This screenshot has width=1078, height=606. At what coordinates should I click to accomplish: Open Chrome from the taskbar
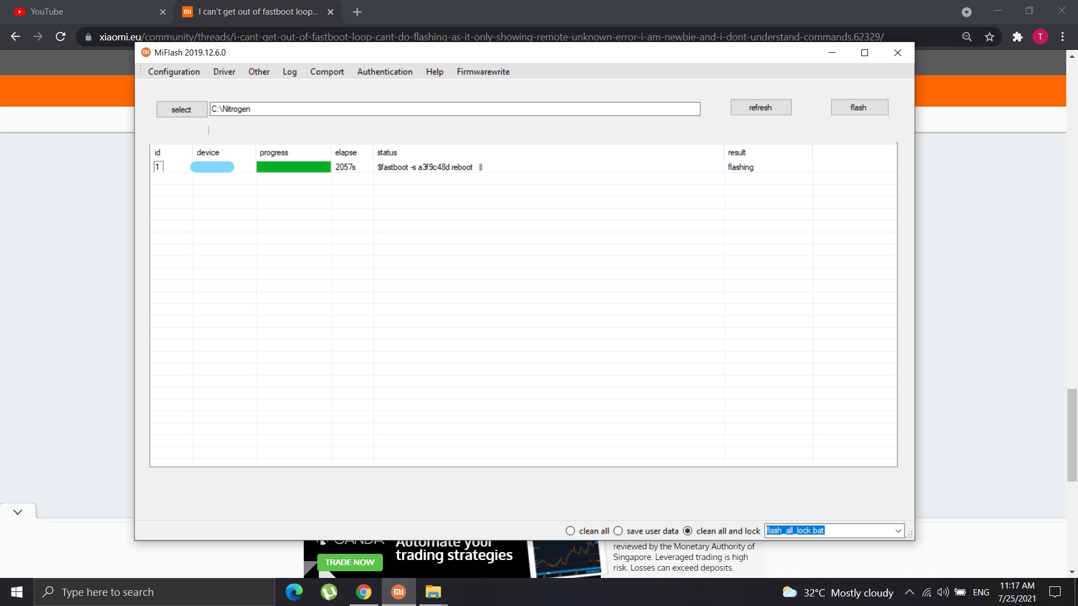point(364,592)
